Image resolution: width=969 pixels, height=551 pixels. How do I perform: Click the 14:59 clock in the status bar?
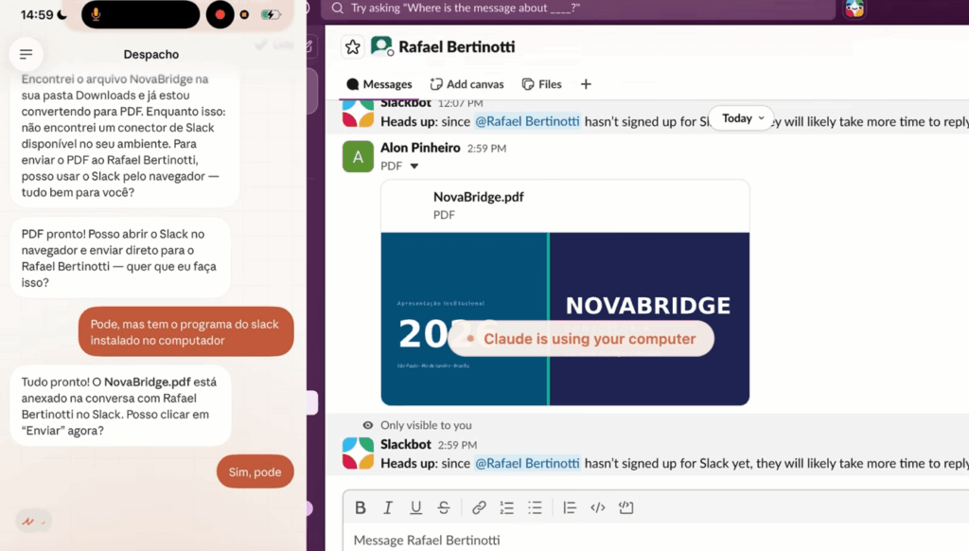[37, 15]
